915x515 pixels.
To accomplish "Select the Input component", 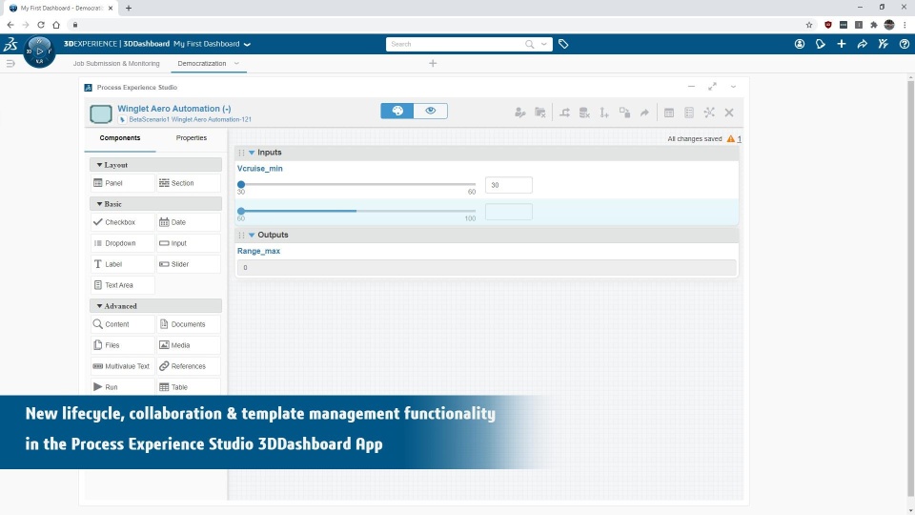I will (x=189, y=243).
